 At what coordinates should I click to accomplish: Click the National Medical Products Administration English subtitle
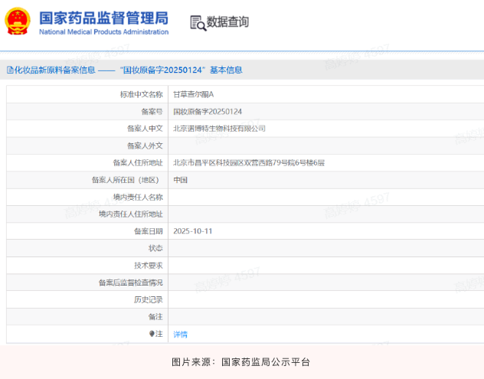pyautogui.click(x=103, y=32)
